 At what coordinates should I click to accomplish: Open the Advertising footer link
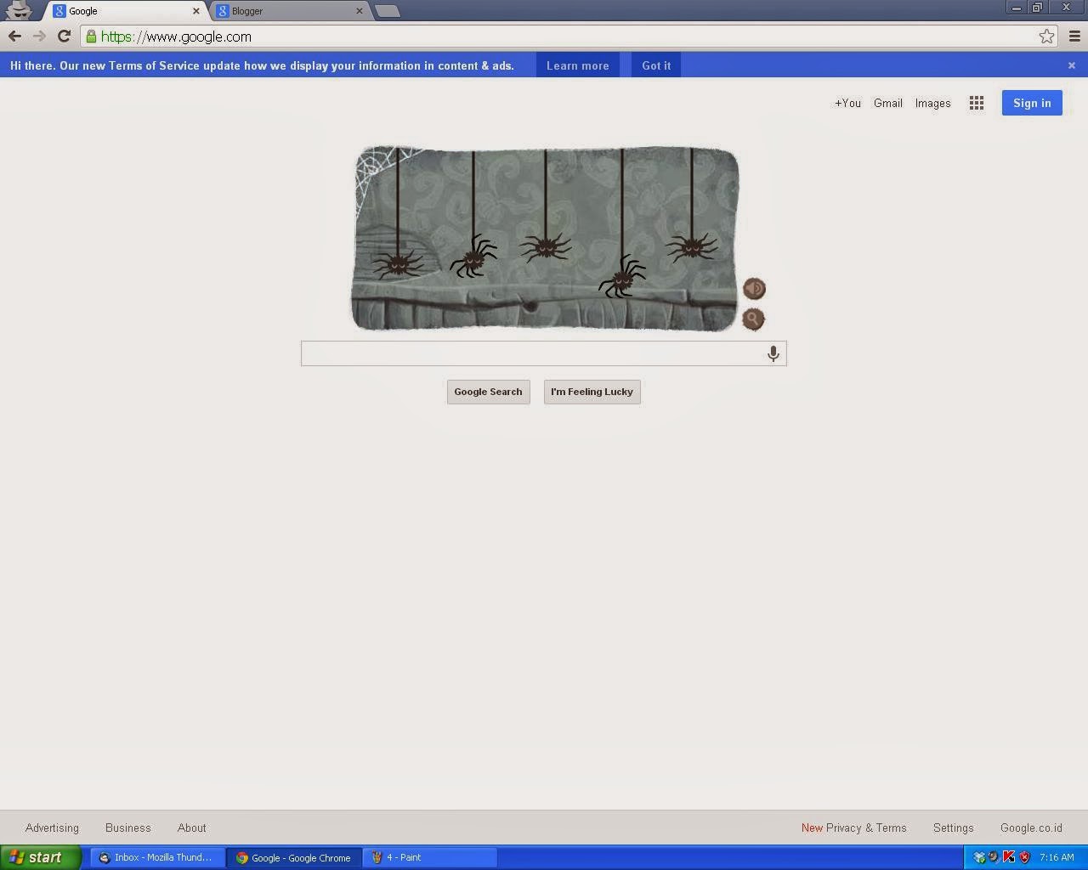coord(52,828)
